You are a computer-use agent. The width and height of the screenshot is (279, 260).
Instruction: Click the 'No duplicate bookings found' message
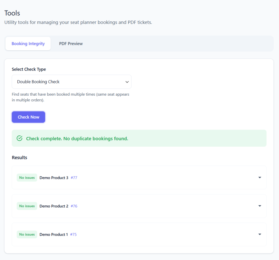point(77,139)
